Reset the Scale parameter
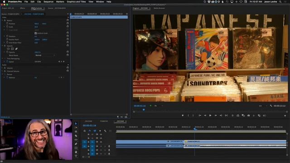The width and height of the screenshot is (290, 163). (x=68, y=27)
